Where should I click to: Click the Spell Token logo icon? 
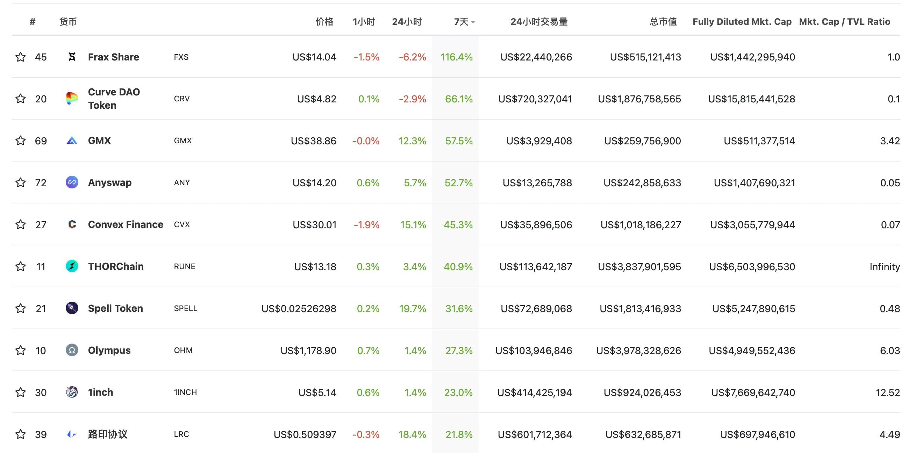click(x=72, y=308)
